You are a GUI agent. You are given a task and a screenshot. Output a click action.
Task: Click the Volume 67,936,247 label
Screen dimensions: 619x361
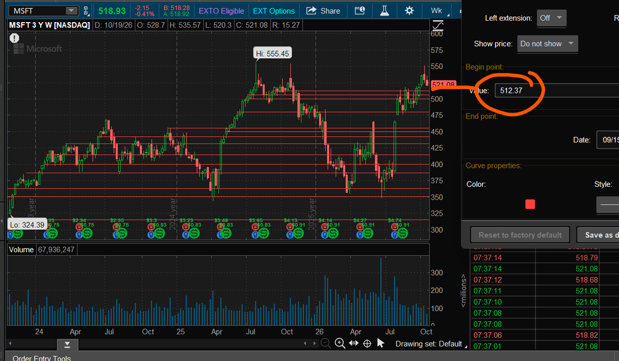[x=43, y=250]
